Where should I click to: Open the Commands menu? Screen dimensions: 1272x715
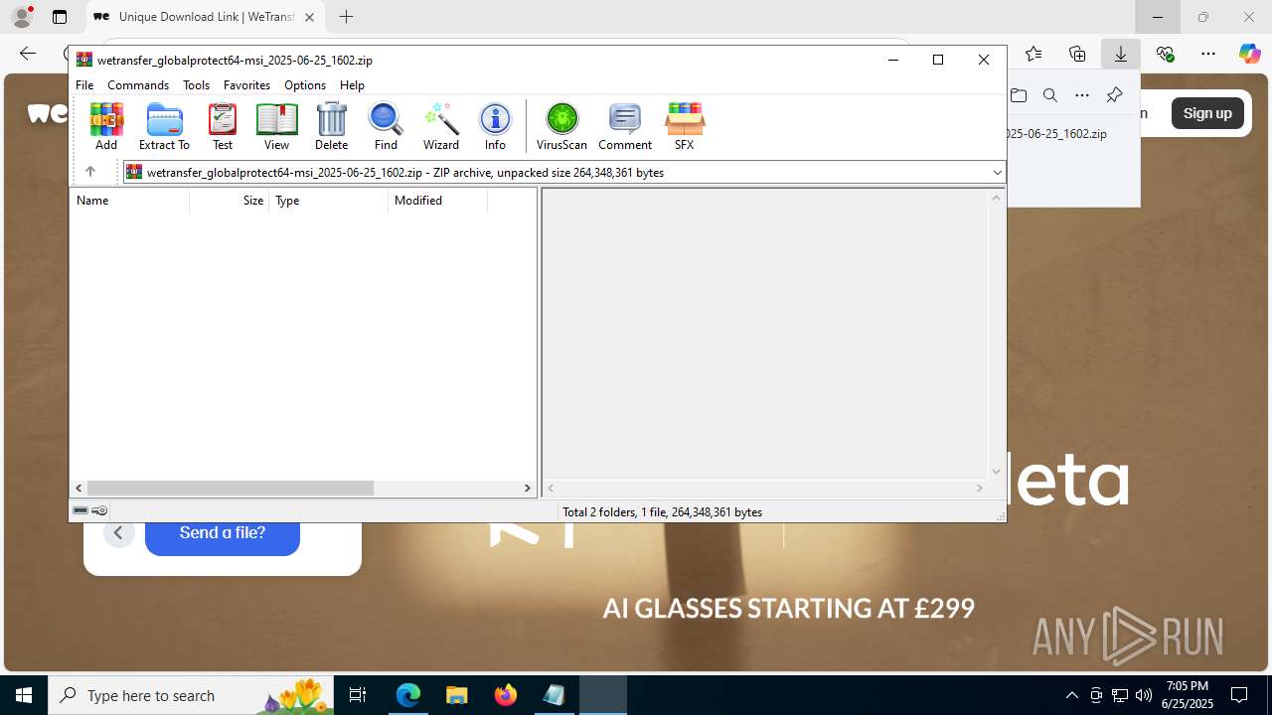pyautogui.click(x=138, y=85)
